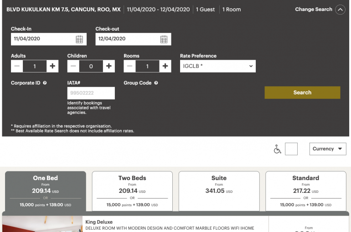Image resolution: width=351 pixels, height=232 pixels.
Task: Show Group Code help tooltip icon
Action: pyautogui.click(x=156, y=83)
